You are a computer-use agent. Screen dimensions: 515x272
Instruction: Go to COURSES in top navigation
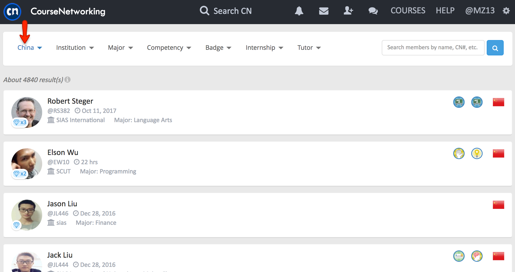click(x=408, y=11)
